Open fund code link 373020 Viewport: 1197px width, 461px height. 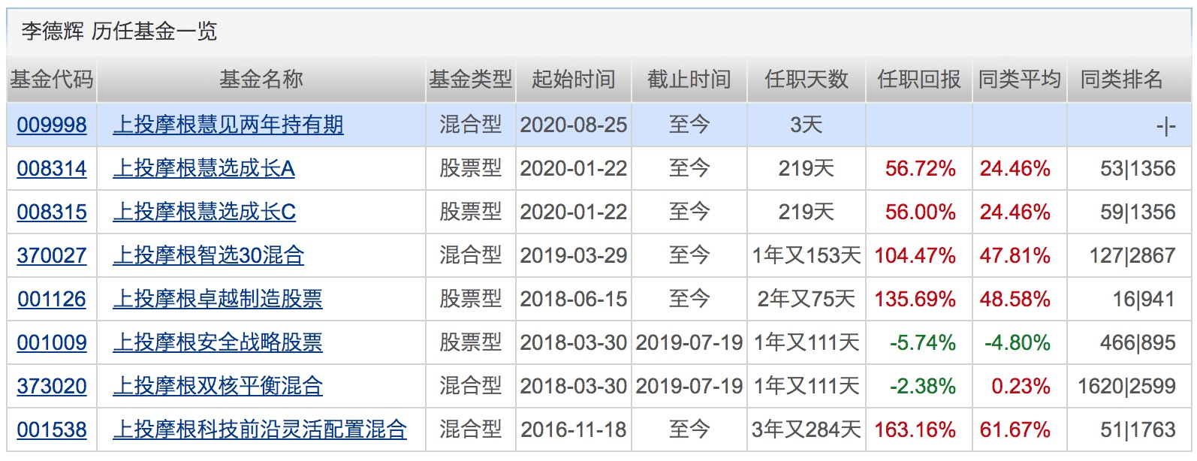tap(52, 386)
